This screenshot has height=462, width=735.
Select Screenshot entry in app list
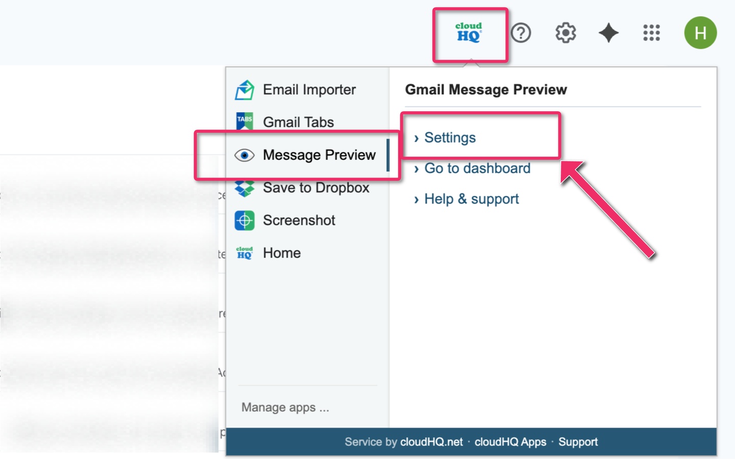click(x=299, y=220)
